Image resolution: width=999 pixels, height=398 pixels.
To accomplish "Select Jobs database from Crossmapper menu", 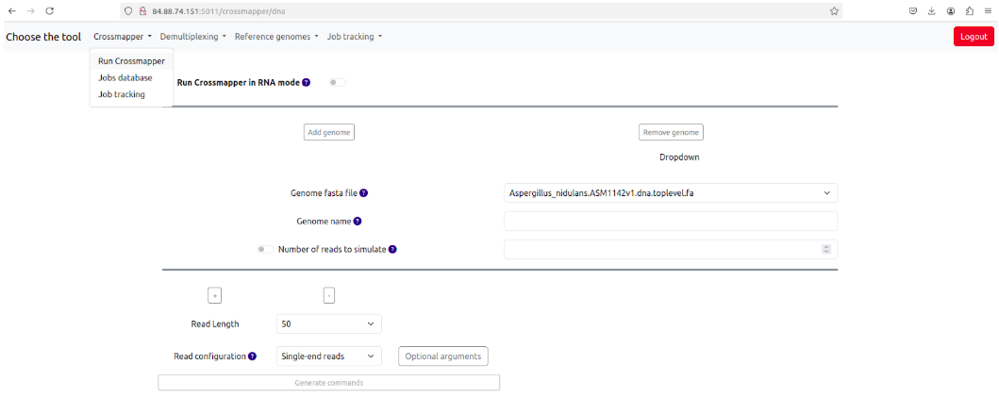I will (x=125, y=77).
